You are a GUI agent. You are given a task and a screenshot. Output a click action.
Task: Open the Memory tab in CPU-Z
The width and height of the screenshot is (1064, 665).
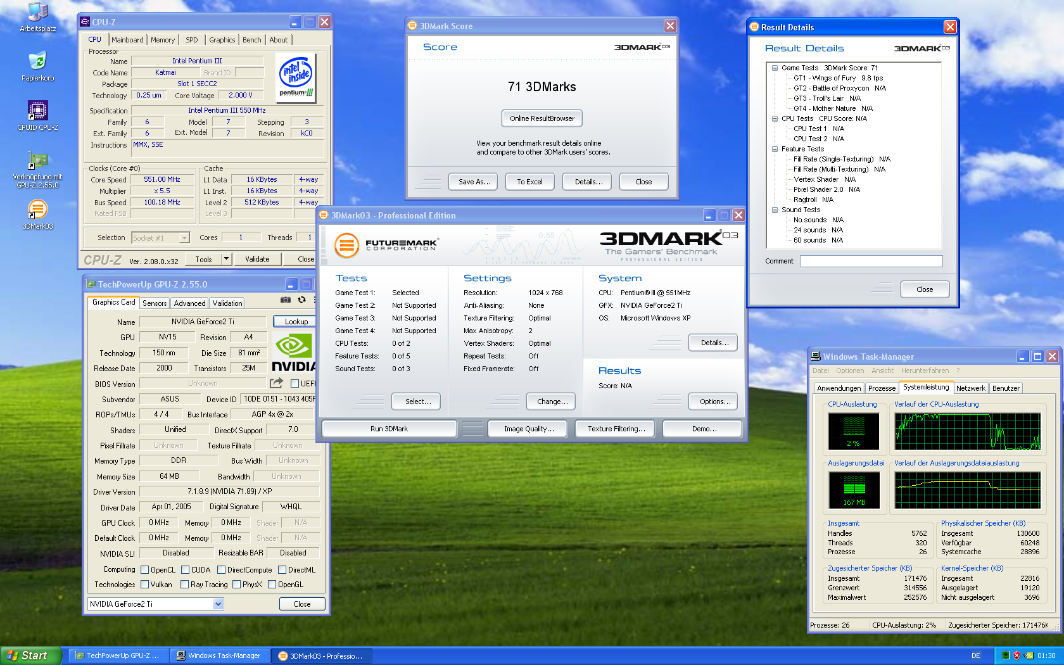(163, 40)
